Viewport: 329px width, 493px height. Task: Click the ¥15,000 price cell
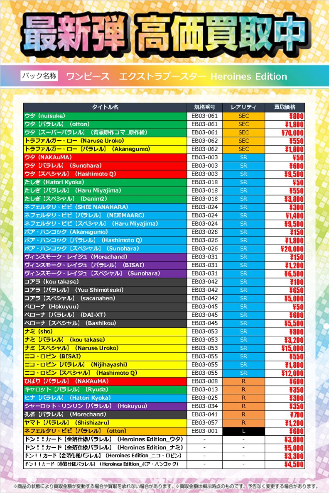click(x=285, y=348)
